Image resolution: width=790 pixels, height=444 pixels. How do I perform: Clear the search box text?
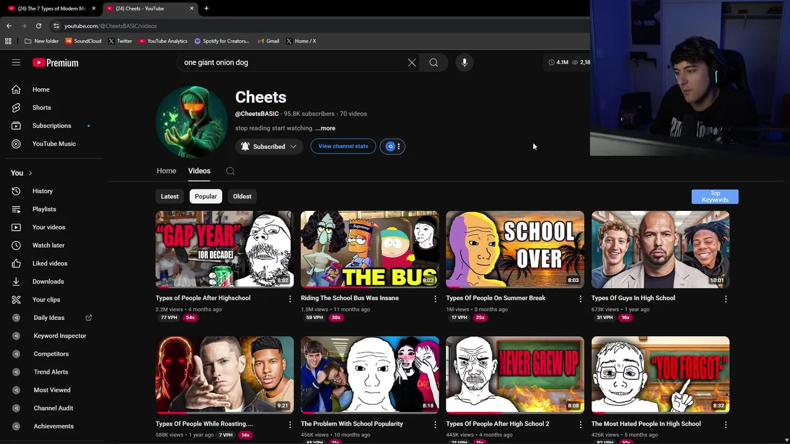pos(412,62)
